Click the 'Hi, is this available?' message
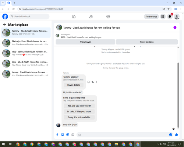 [72, 92]
